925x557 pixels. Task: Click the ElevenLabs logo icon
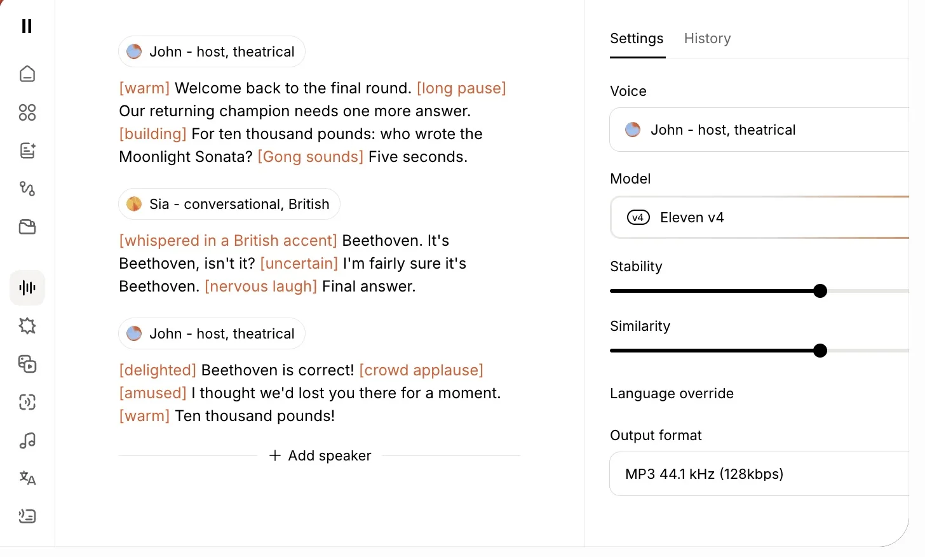(27, 26)
